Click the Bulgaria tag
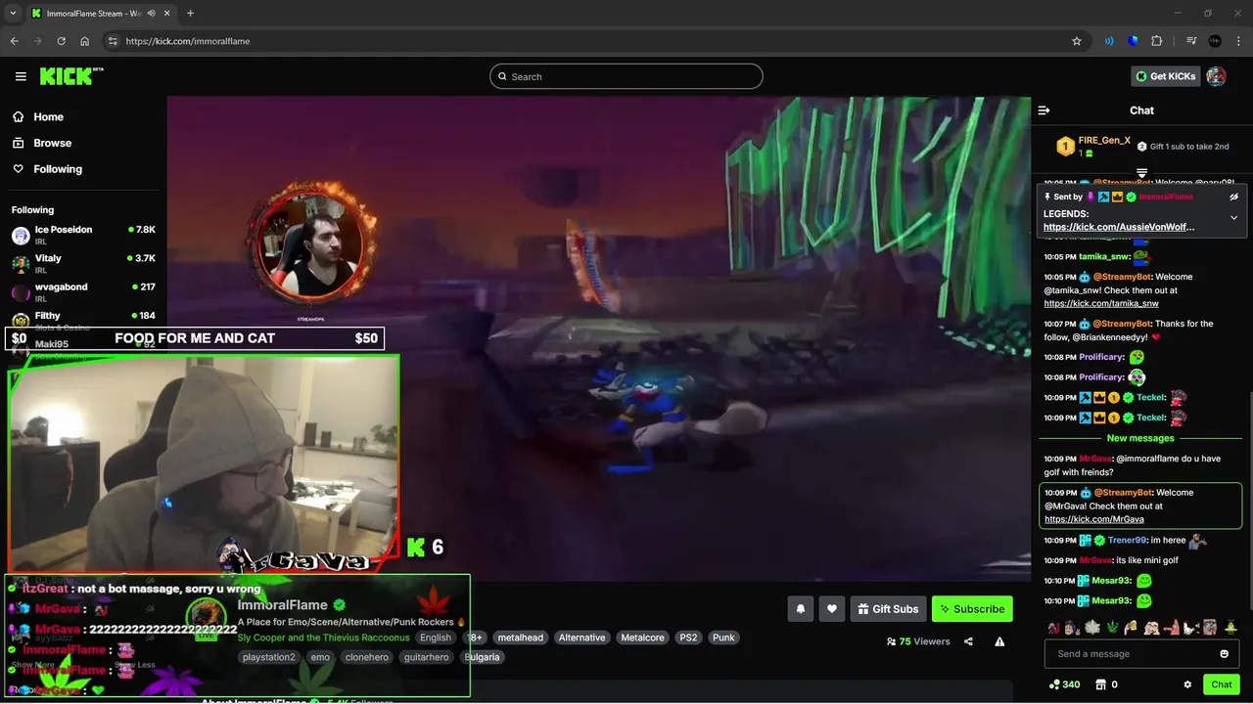Screen dimensions: 1253x704 point(482,657)
